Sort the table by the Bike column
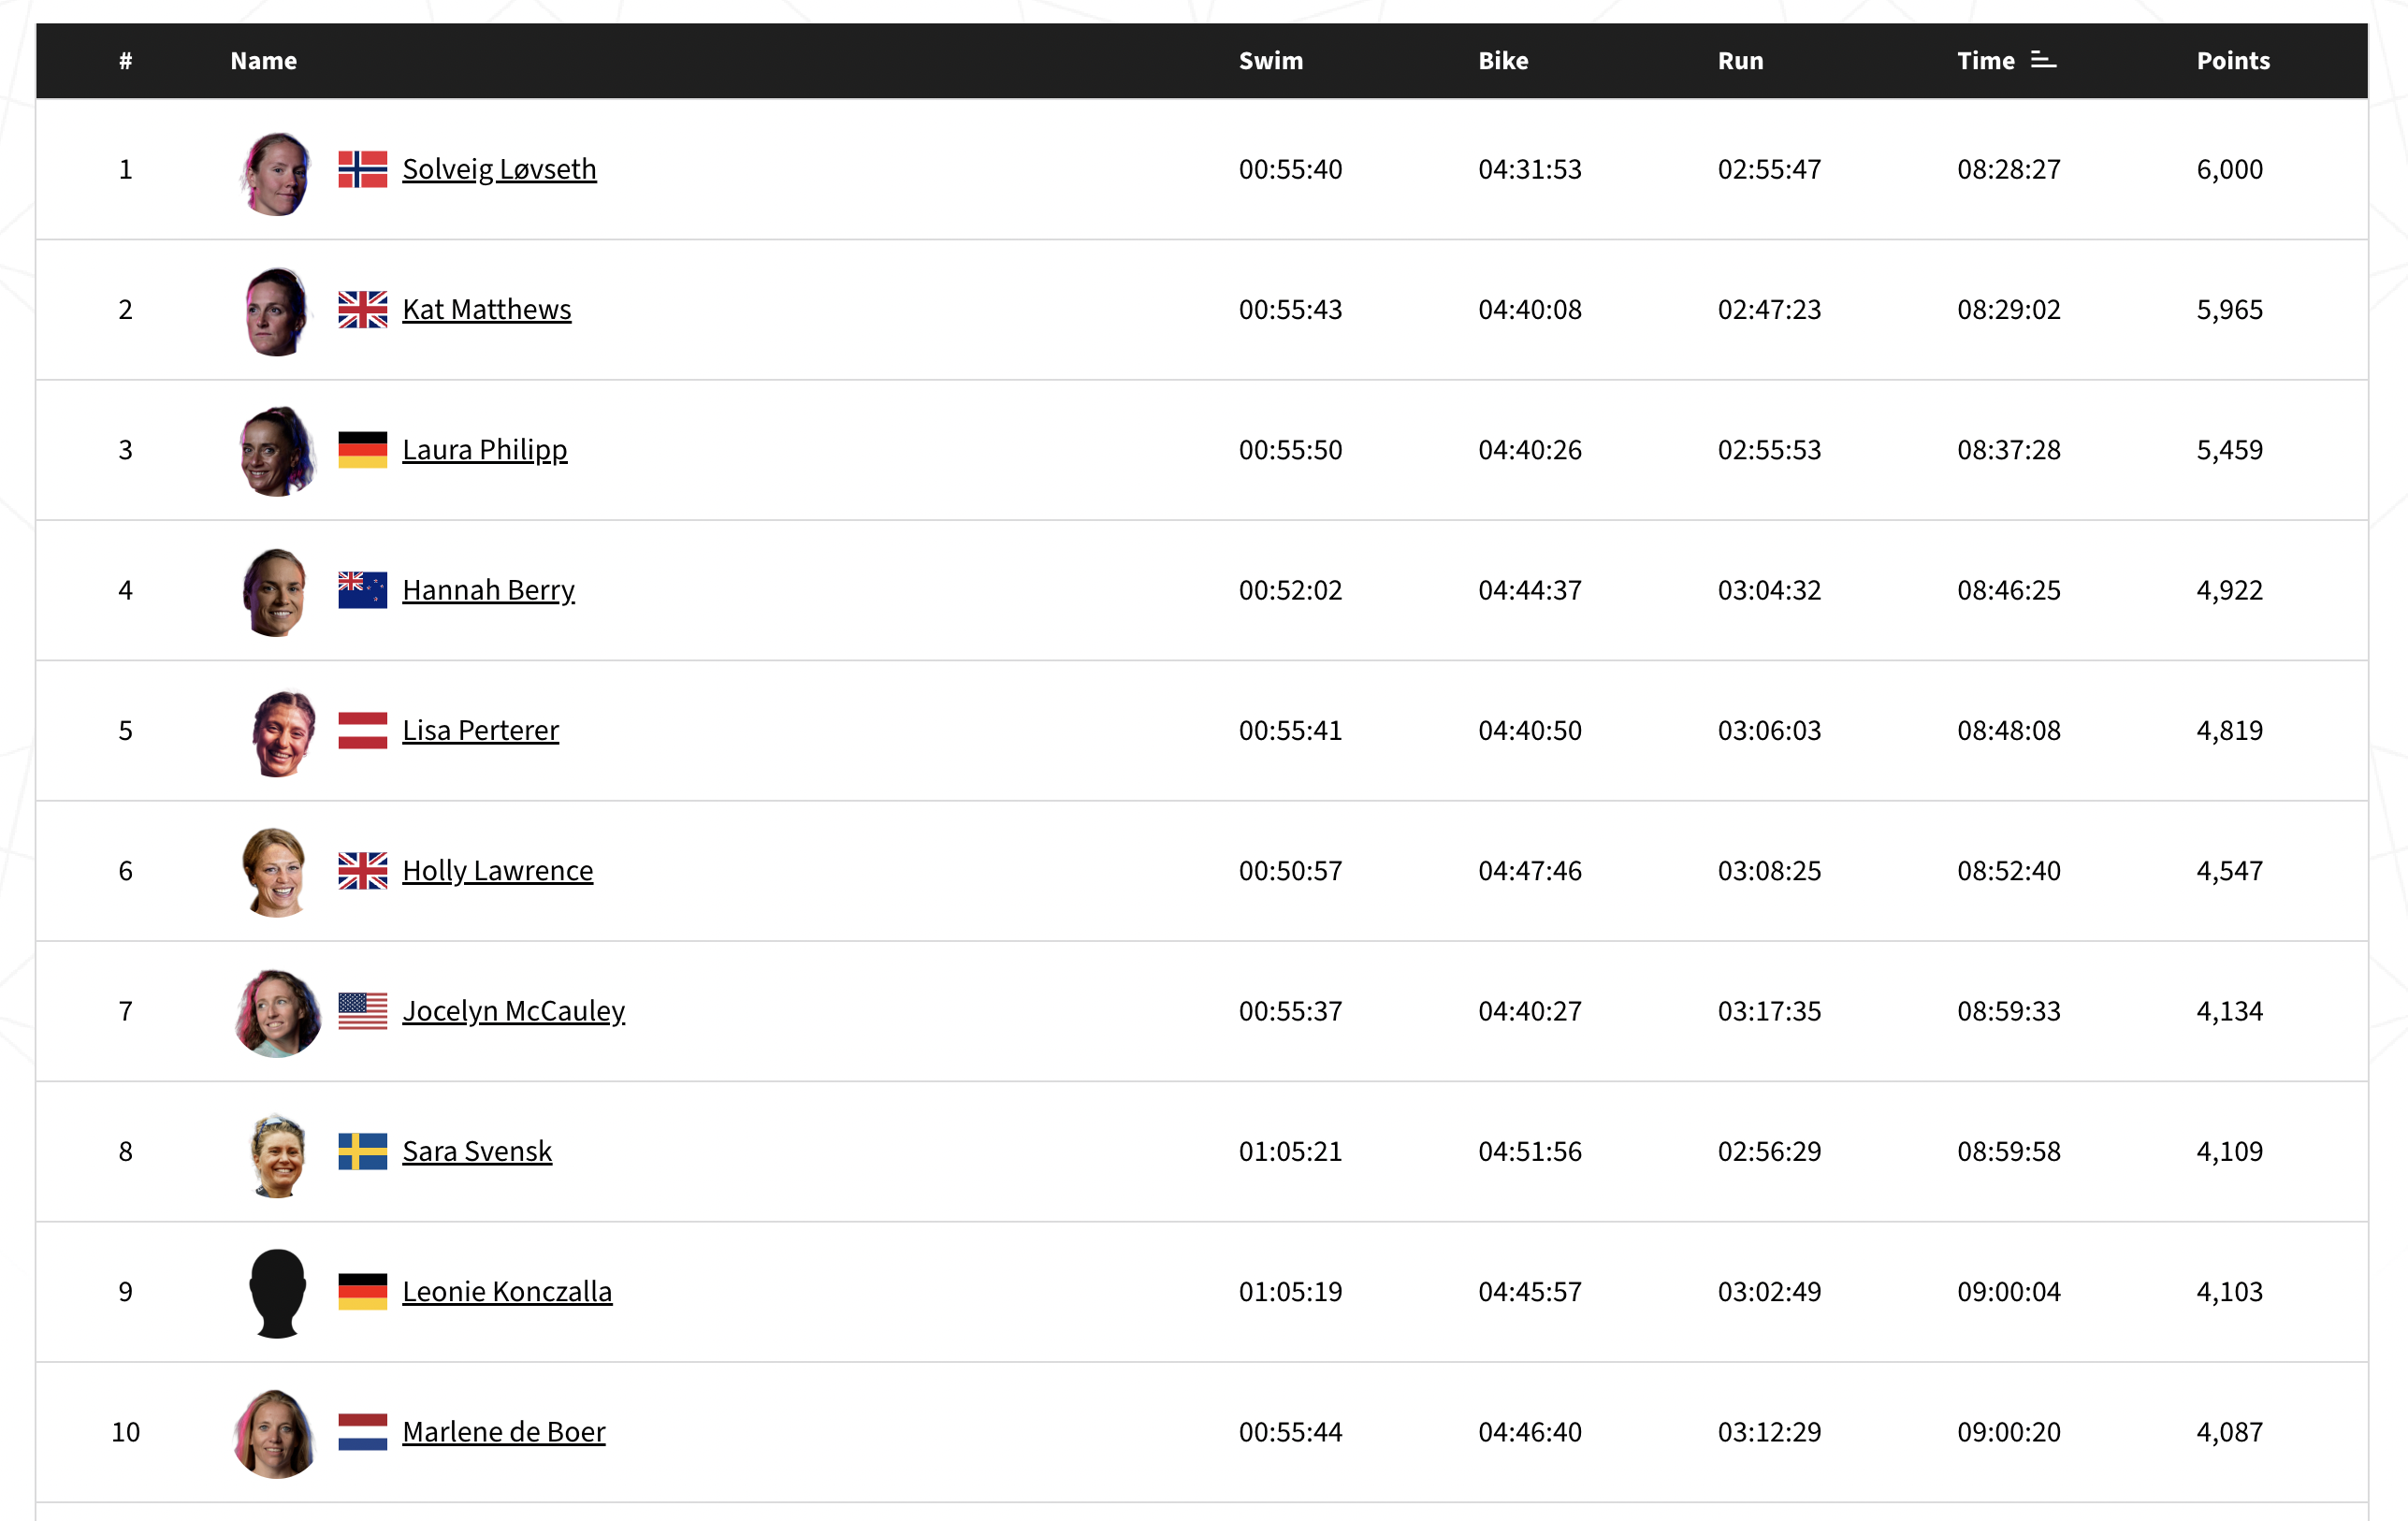This screenshot has height=1521, width=2408. coord(1502,61)
